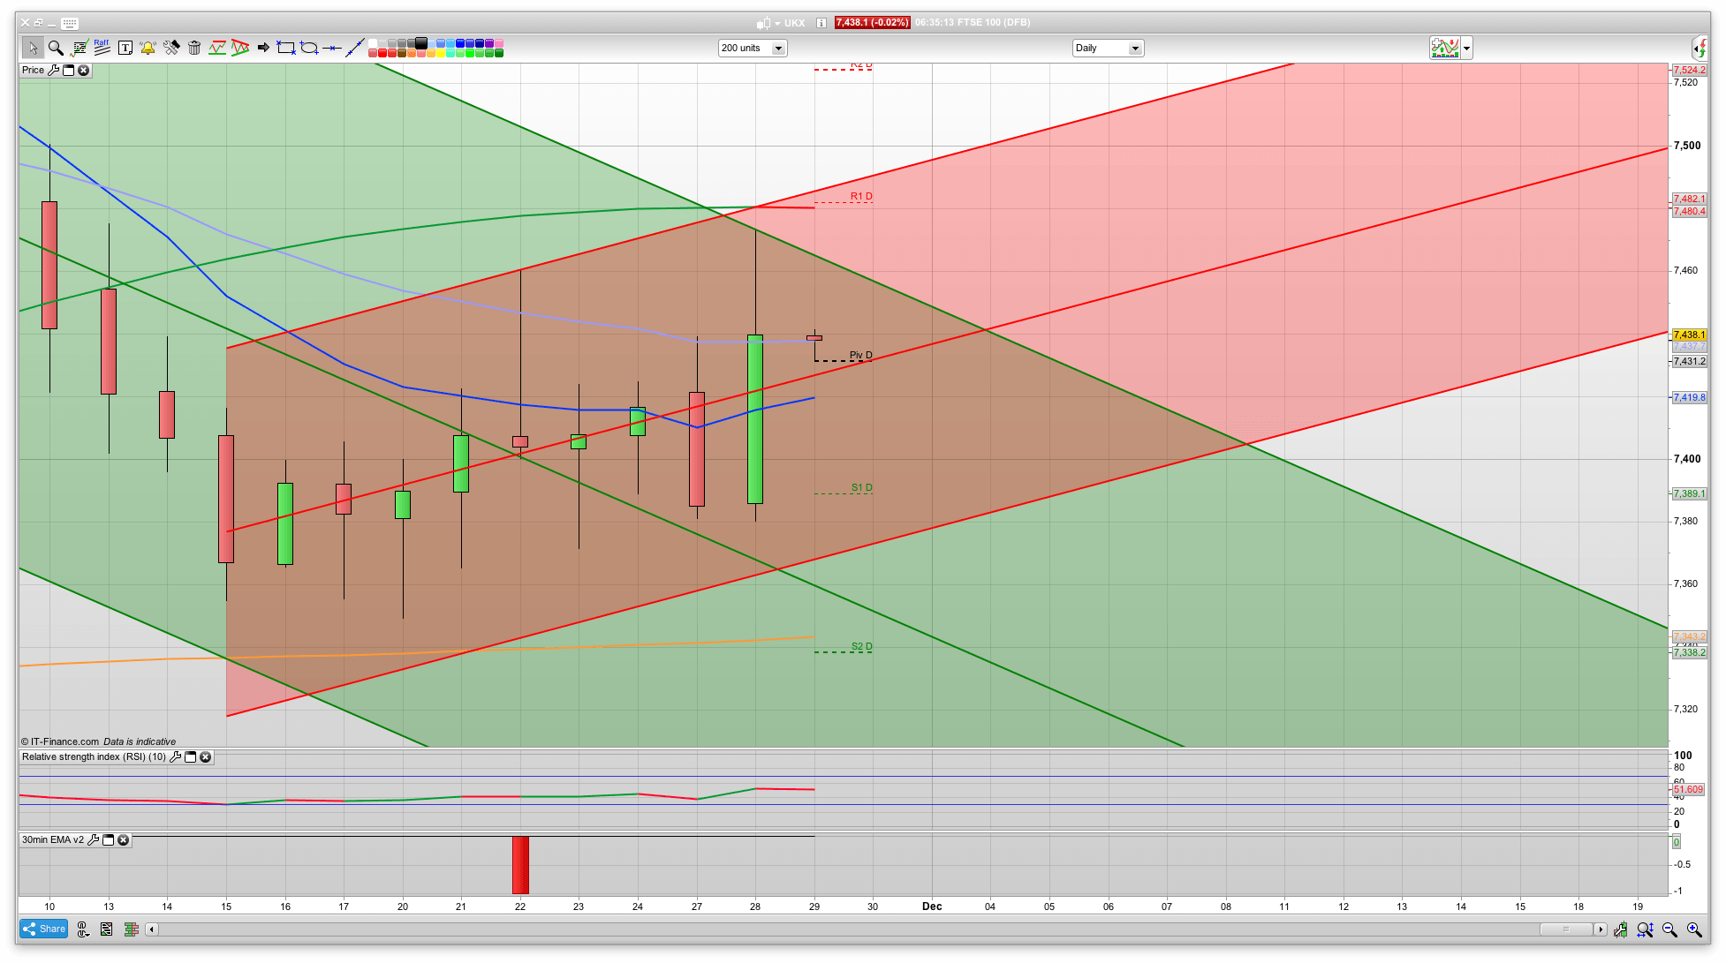Maximize the 30min EMA v2 panel
The image size is (1726, 963).
click(108, 839)
